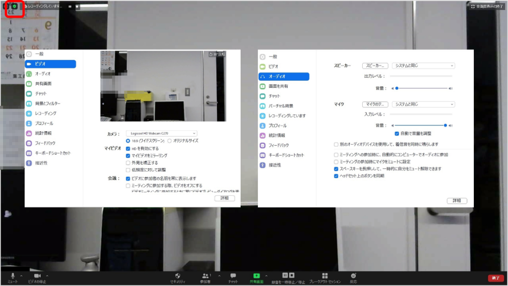The height and width of the screenshot is (286, 508).
Task: Adjust the speaker 音量 slider
Action: [x=421, y=88]
